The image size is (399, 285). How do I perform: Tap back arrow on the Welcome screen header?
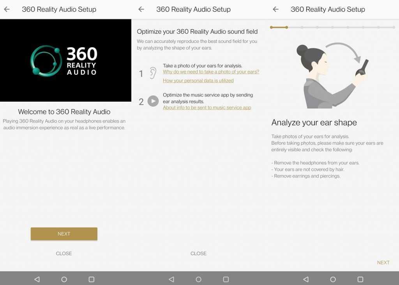pos(7,9)
